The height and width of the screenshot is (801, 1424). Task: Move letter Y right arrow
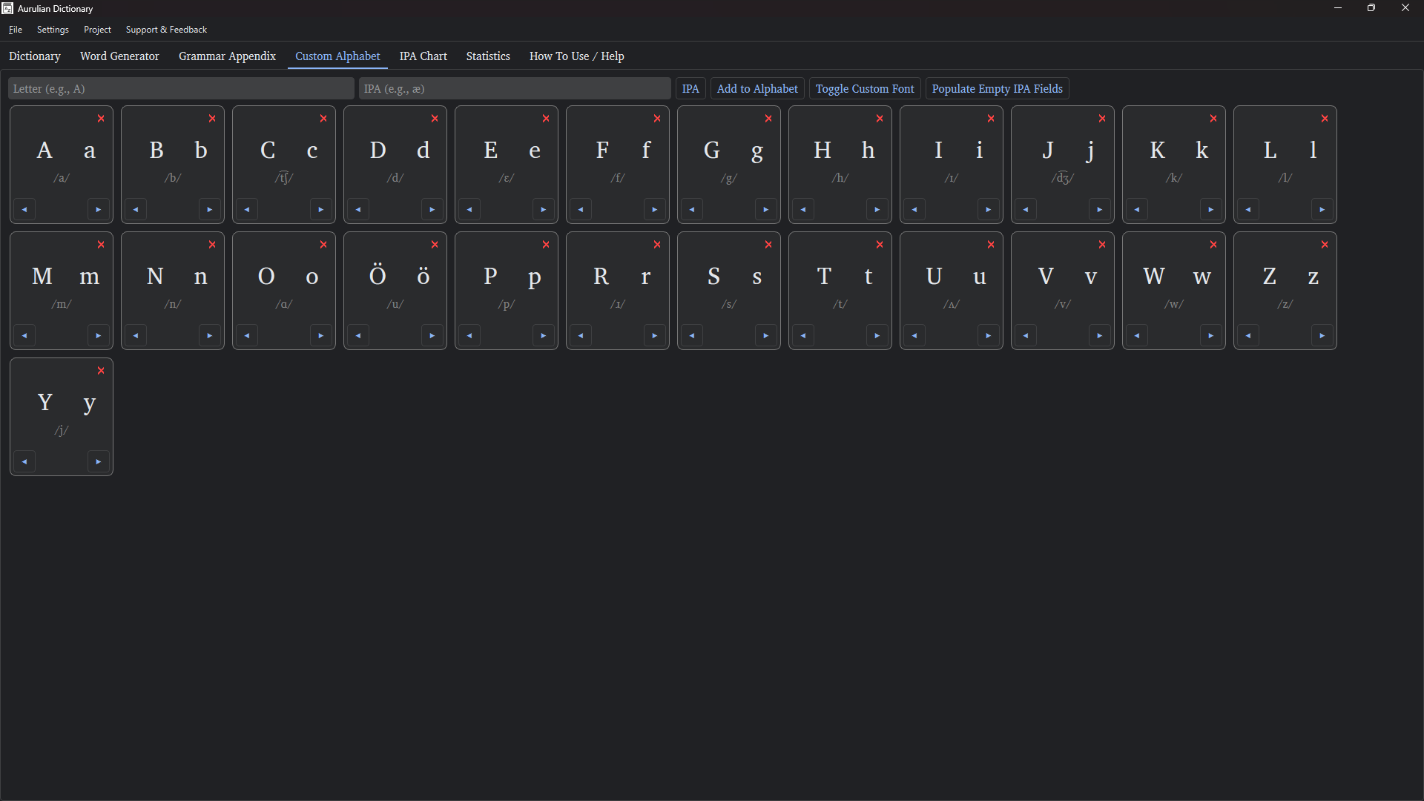click(99, 462)
